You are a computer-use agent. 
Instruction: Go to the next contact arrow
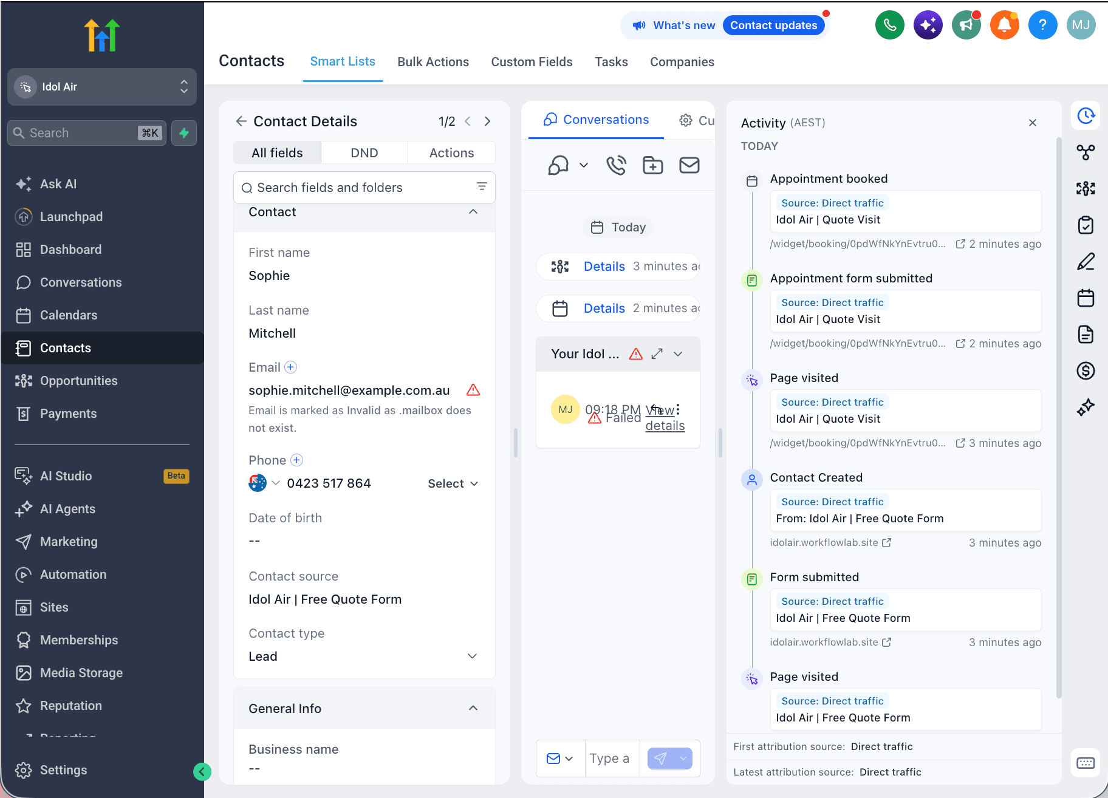pyautogui.click(x=487, y=121)
